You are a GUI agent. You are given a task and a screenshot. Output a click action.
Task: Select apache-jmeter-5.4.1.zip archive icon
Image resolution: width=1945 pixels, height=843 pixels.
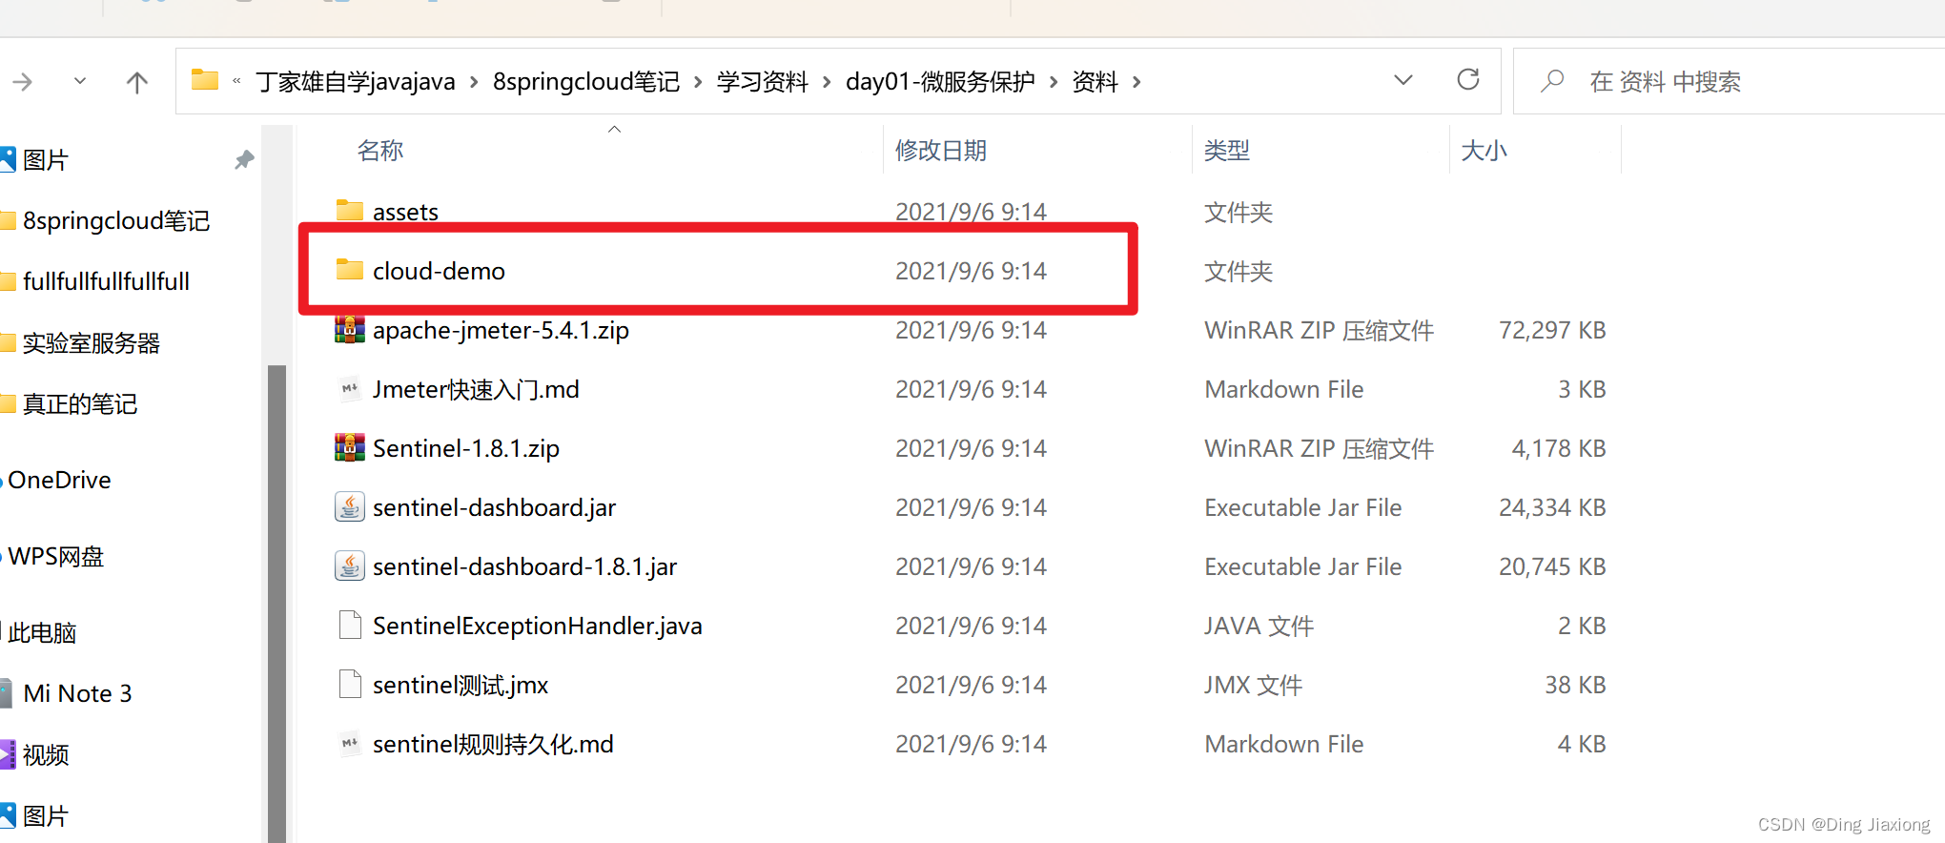[x=350, y=330]
